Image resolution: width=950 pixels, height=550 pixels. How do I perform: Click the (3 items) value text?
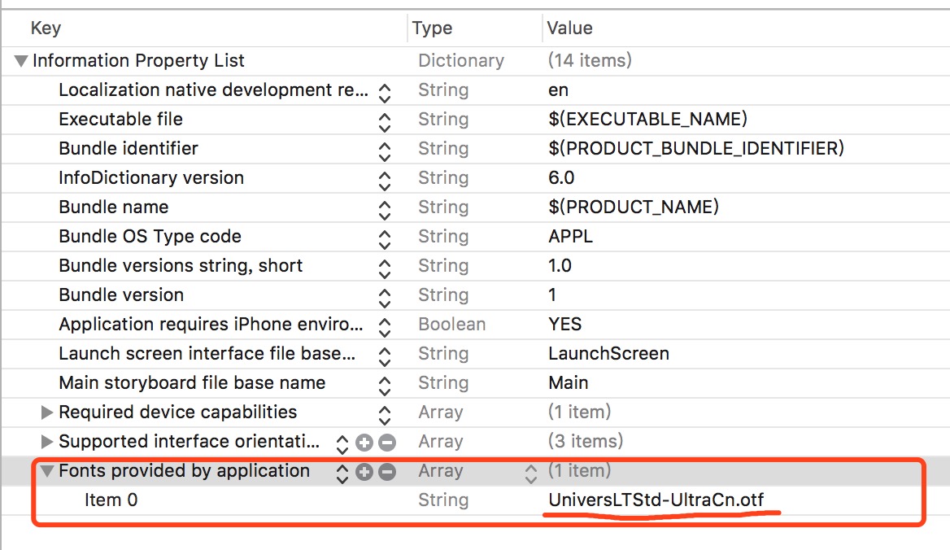pyautogui.click(x=586, y=441)
